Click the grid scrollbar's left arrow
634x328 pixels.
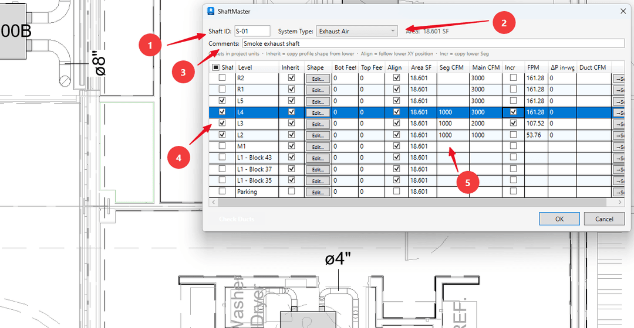tap(214, 201)
